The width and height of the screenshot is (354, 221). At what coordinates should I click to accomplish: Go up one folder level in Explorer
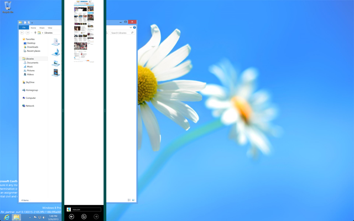coord(35,33)
